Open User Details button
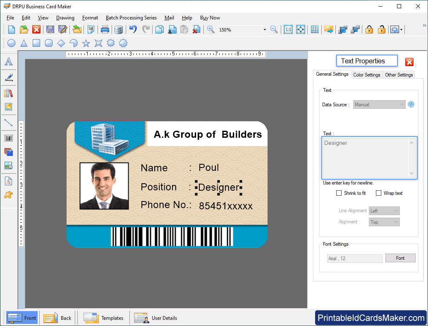 pyautogui.click(x=156, y=318)
